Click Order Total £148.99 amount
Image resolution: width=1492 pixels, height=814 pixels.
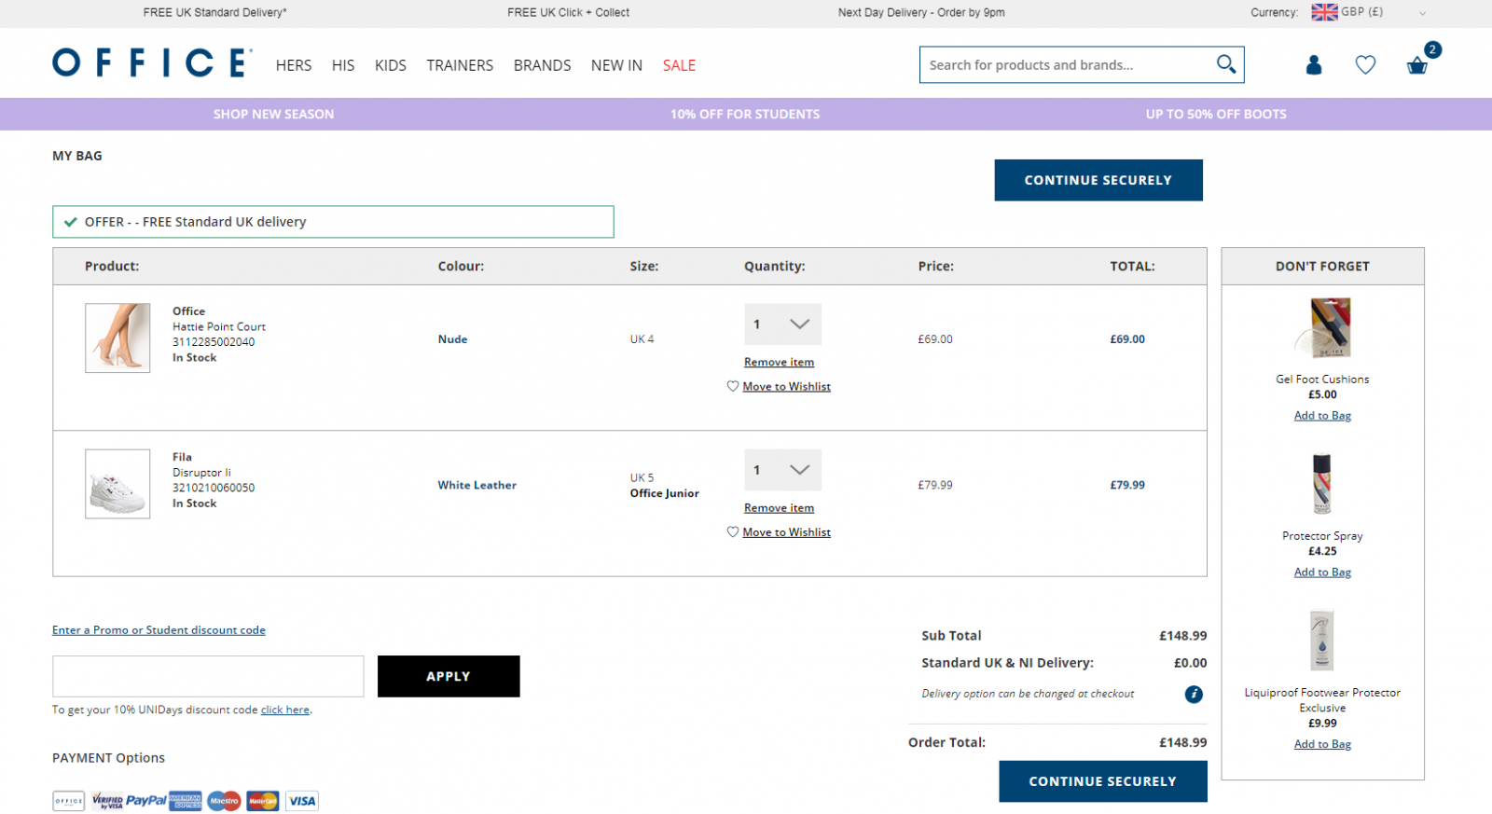pyautogui.click(x=1182, y=742)
